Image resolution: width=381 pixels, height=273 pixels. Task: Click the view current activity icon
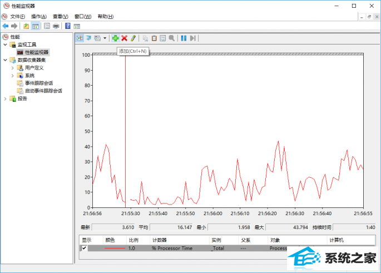pos(80,38)
